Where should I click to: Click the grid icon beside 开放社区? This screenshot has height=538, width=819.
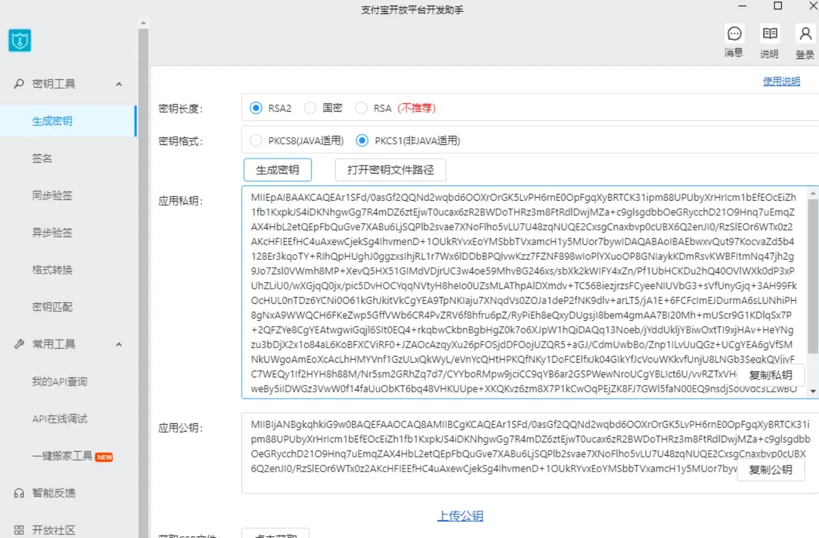(x=19, y=531)
